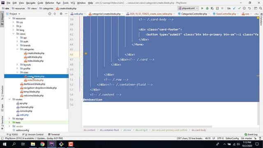Screen dimensions: 263x148
Task: Expand the lang folder
Action: click(x=13, y=30)
